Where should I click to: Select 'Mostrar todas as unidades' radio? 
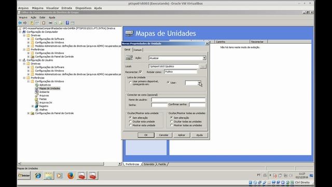click(x=172, y=125)
